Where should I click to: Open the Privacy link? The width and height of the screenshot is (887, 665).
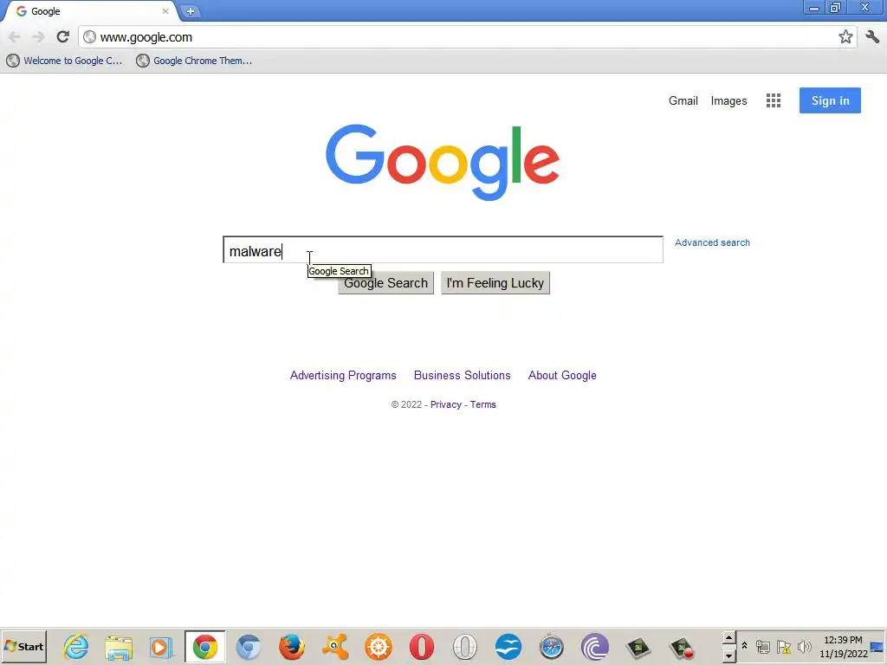coord(446,405)
